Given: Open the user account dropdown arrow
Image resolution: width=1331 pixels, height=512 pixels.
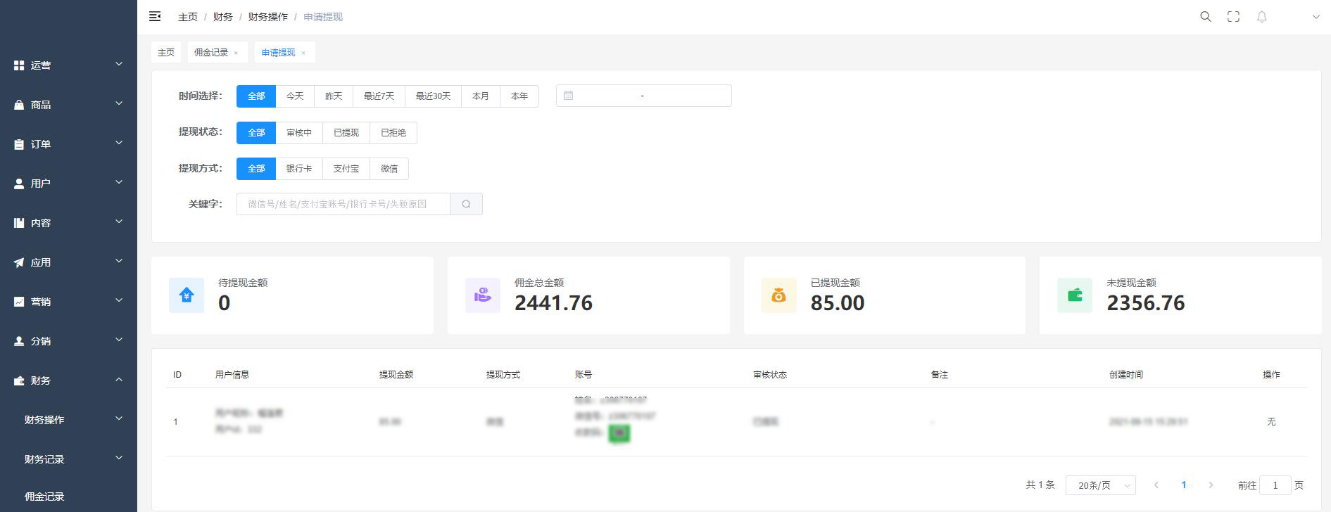Looking at the screenshot, I should point(1316,17).
